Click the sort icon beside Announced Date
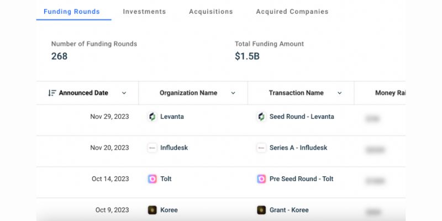442x221 pixels. click(x=52, y=93)
